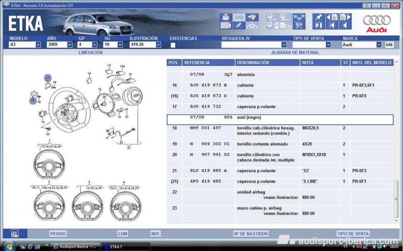Expand the SG dropdown showing 19
The image size is (403, 251).
[x=120, y=45]
